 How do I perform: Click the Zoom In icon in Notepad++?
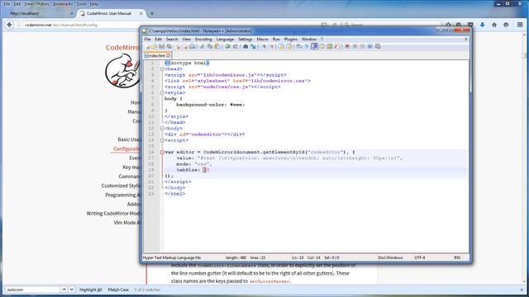(264, 46)
